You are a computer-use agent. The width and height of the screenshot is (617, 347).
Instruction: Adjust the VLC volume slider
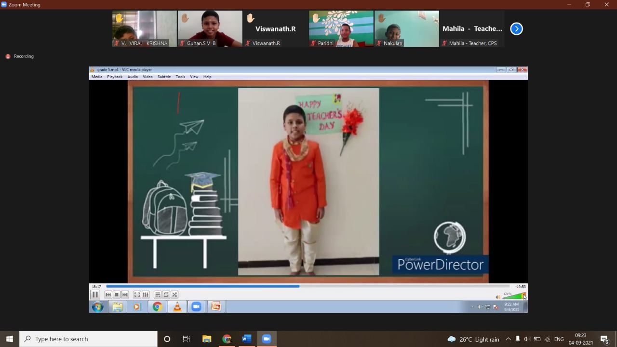pos(514,296)
